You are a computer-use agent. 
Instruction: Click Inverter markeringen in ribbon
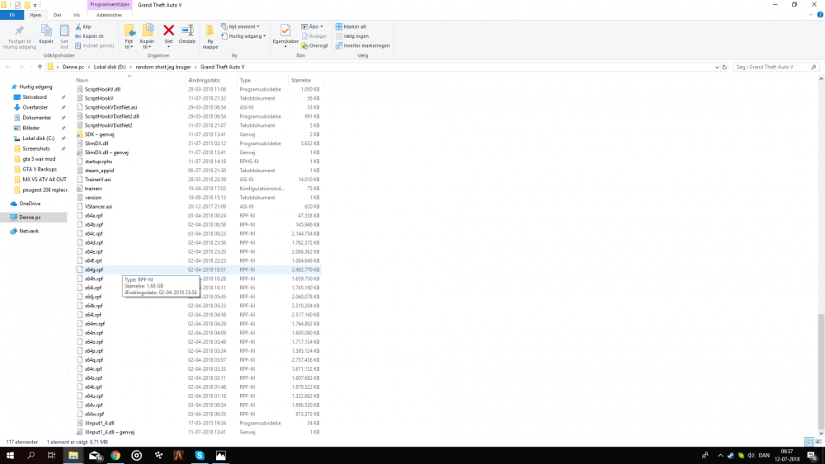click(x=362, y=45)
